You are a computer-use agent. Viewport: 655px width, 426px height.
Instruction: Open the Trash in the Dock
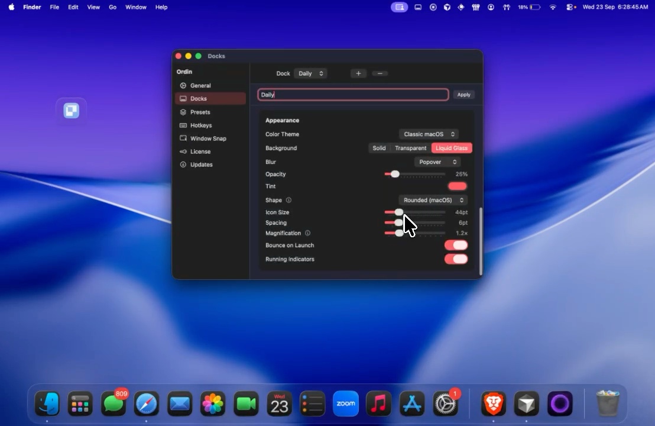coord(607,404)
